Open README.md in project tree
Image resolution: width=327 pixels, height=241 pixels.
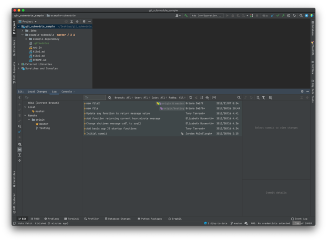tap(37, 60)
